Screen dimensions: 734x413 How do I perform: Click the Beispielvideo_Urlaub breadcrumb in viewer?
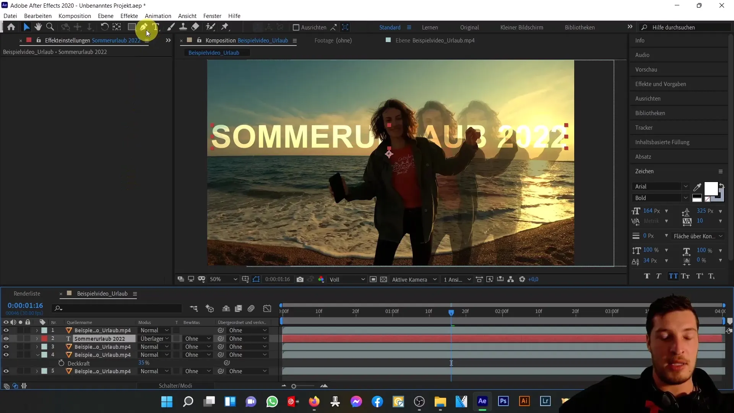214,53
